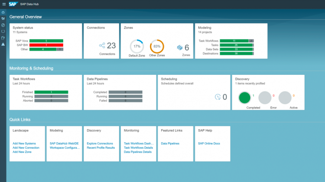Click the 83% Other Zones donut chart
The width and height of the screenshot is (325, 182).
[157, 46]
